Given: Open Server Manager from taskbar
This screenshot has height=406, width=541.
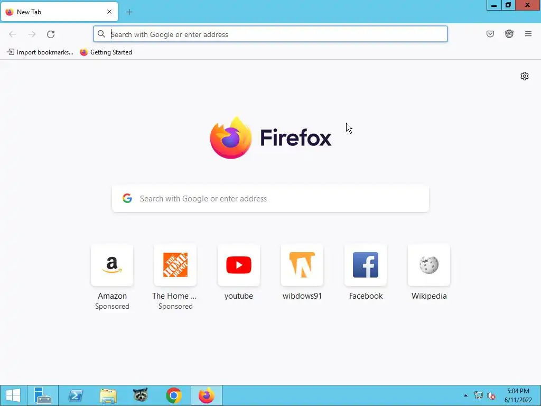Looking at the screenshot, I should [x=43, y=395].
